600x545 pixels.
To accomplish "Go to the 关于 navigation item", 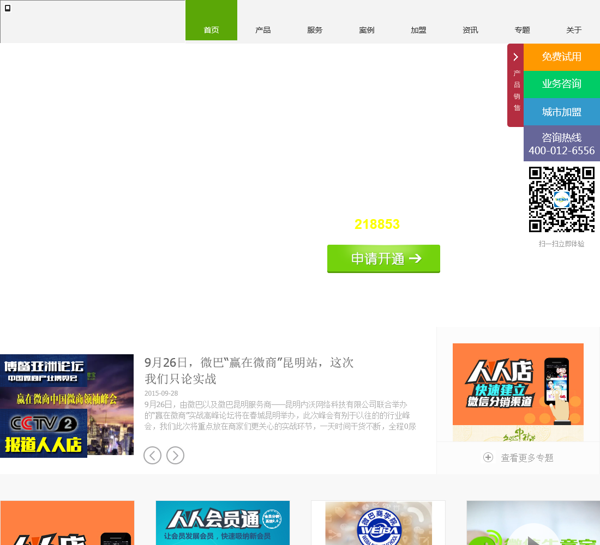I will 574,30.
